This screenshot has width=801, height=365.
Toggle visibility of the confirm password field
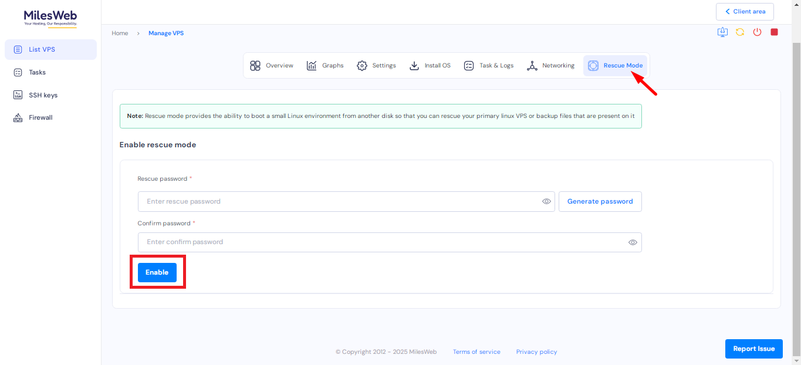pos(633,242)
